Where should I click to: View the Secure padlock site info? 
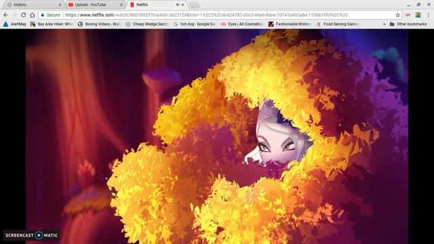click(51, 15)
